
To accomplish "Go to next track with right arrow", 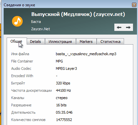I will [128, 27].
